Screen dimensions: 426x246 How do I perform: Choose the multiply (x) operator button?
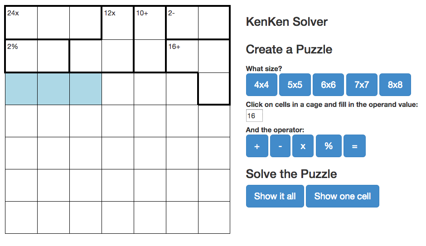click(303, 146)
